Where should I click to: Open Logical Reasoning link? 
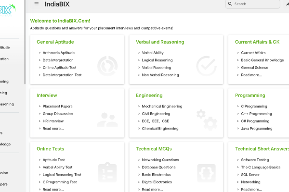tap(157, 60)
